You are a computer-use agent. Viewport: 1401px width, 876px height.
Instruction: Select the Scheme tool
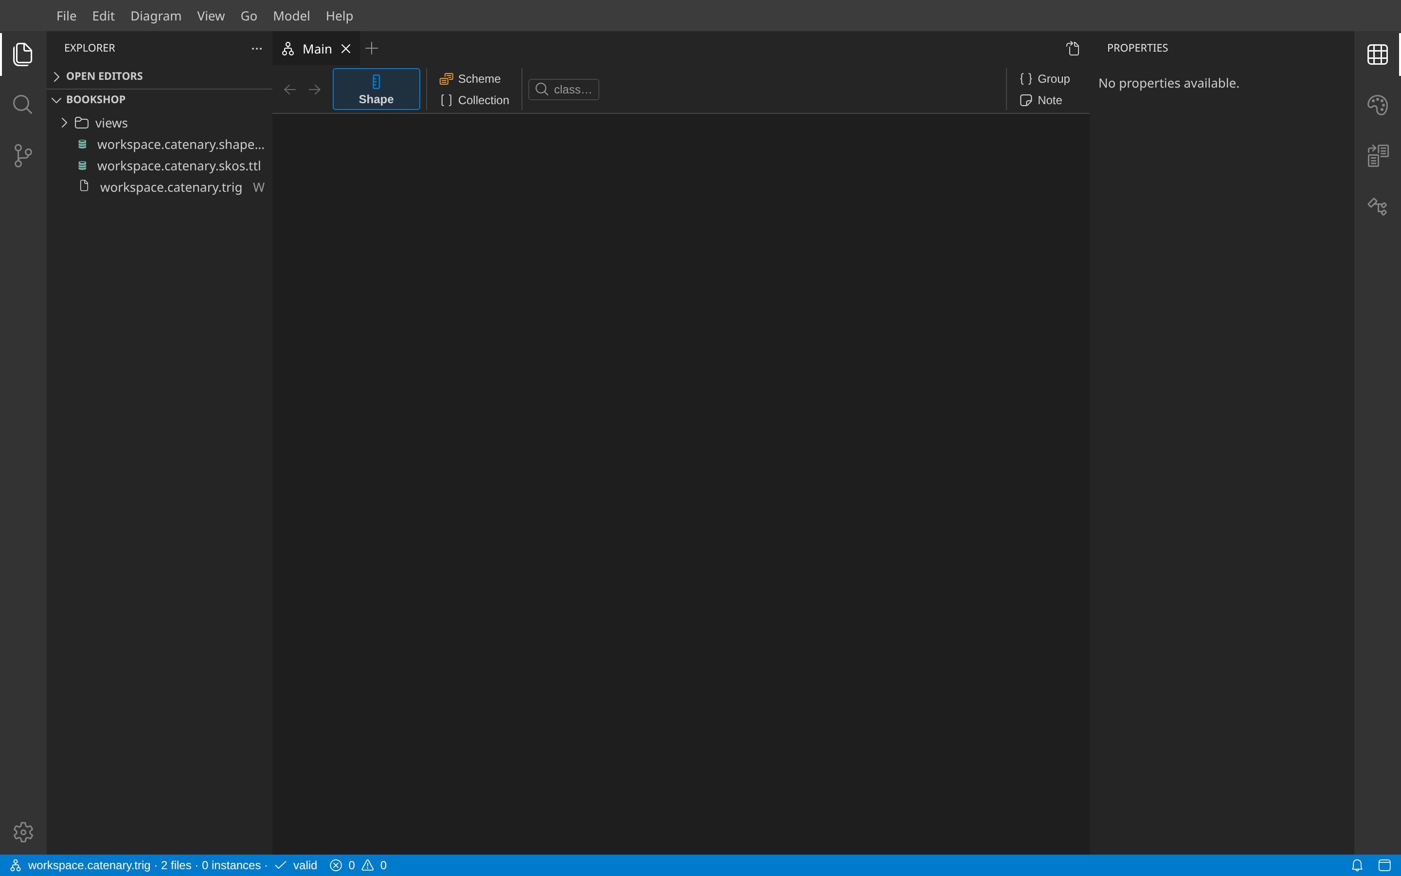pyautogui.click(x=470, y=79)
